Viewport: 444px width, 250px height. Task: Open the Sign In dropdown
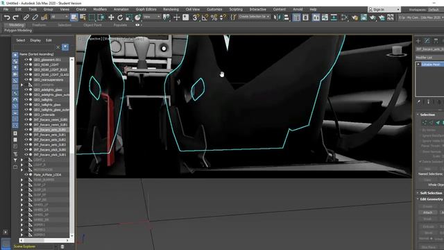pyautogui.click(x=384, y=9)
